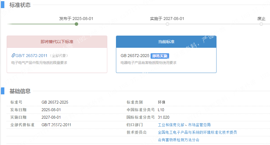This screenshot has width=270, height=145.
Task: Select the 即将替代以下标准 card header
Action: tap(57, 42)
